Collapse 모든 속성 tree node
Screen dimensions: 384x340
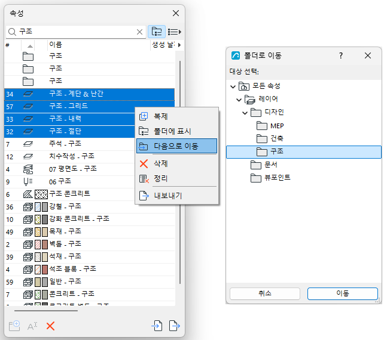(233, 86)
